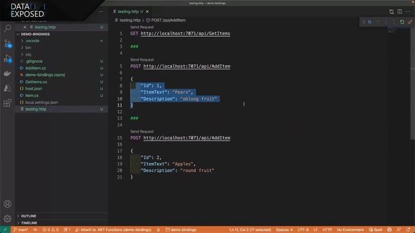
Task: Click Send Request above the Pears POST
Action: (142, 60)
